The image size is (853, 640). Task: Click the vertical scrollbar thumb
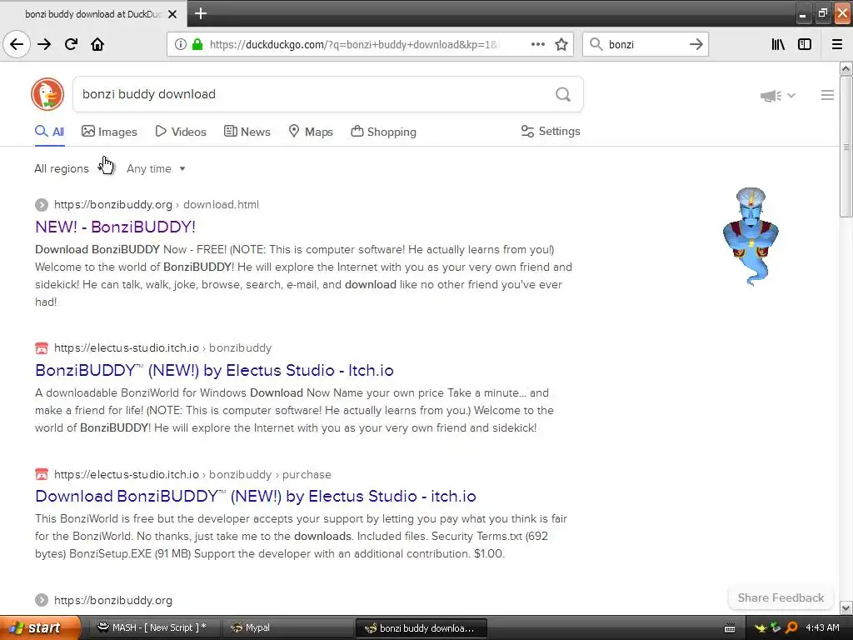846,147
